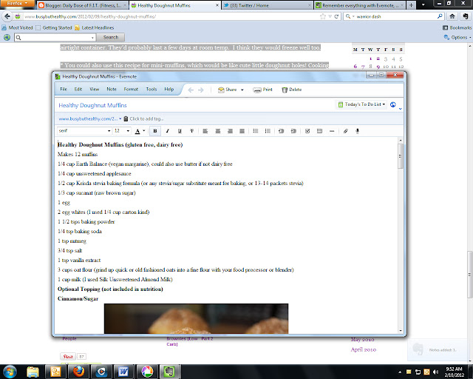Decrease indent of the paragraph
This screenshot has height=379, width=473.
(x=281, y=131)
